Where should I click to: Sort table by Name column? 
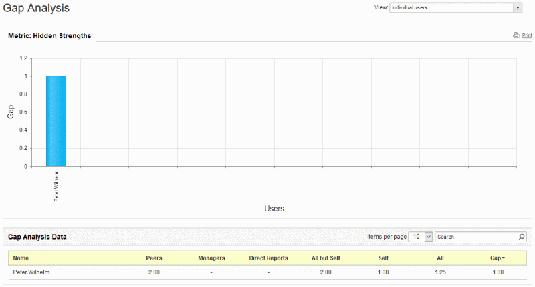[x=21, y=258]
